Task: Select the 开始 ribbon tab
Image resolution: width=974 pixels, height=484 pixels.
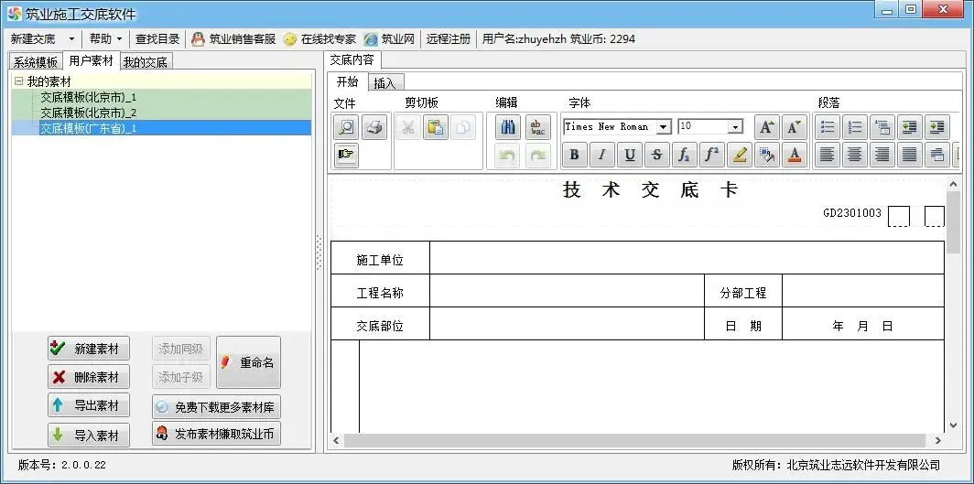Action: click(x=348, y=82)
